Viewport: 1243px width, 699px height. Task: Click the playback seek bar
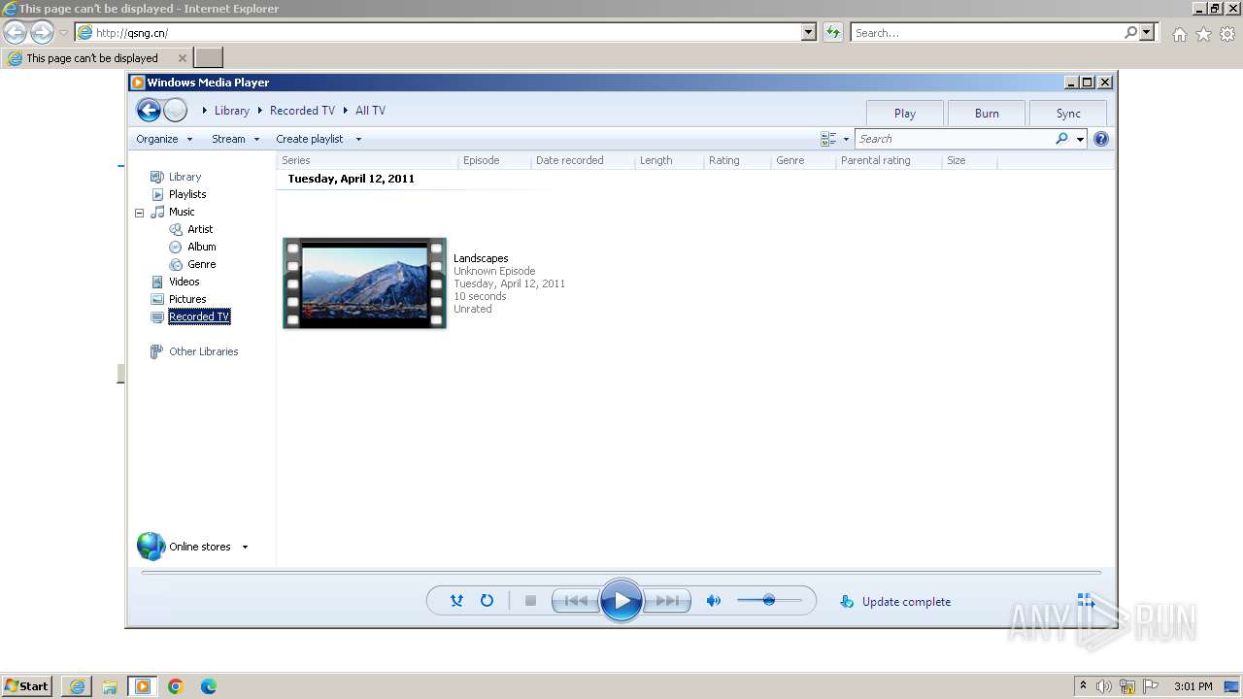pyautogui.click(x=621, y=573)
